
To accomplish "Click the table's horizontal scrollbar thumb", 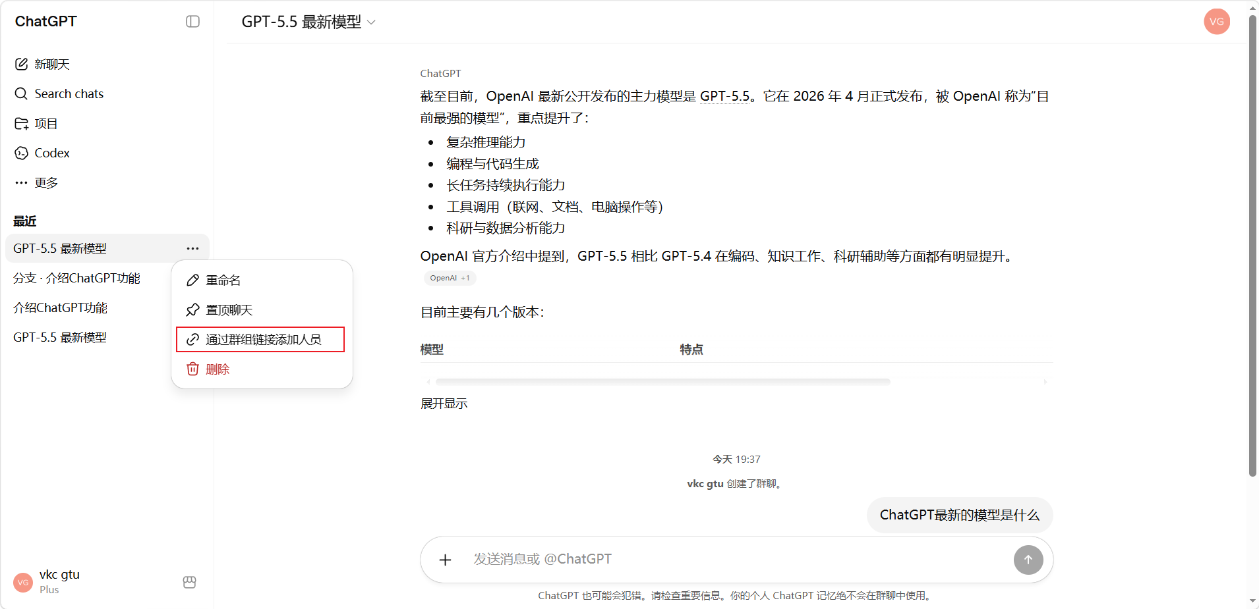I will click(x=662, y=382).
